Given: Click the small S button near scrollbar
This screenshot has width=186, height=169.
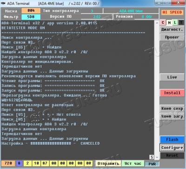Looking at the screenshot, I should (x=152, y=157).
